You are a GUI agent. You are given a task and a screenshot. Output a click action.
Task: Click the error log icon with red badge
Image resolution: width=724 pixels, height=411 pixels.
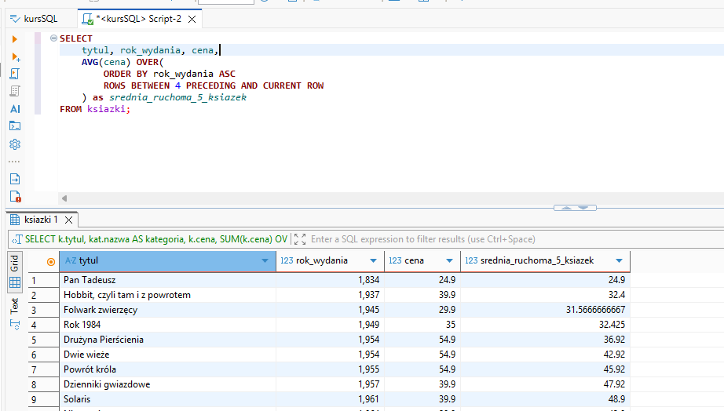pyautogui.click(x=15, y=197)
